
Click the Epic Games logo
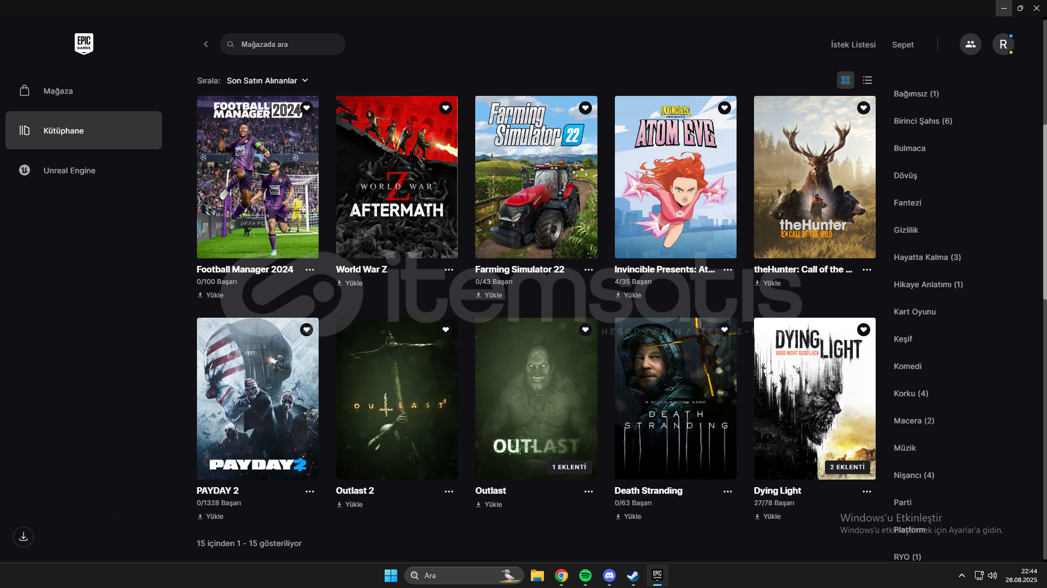pyautogui.click(x=83, y=44)
